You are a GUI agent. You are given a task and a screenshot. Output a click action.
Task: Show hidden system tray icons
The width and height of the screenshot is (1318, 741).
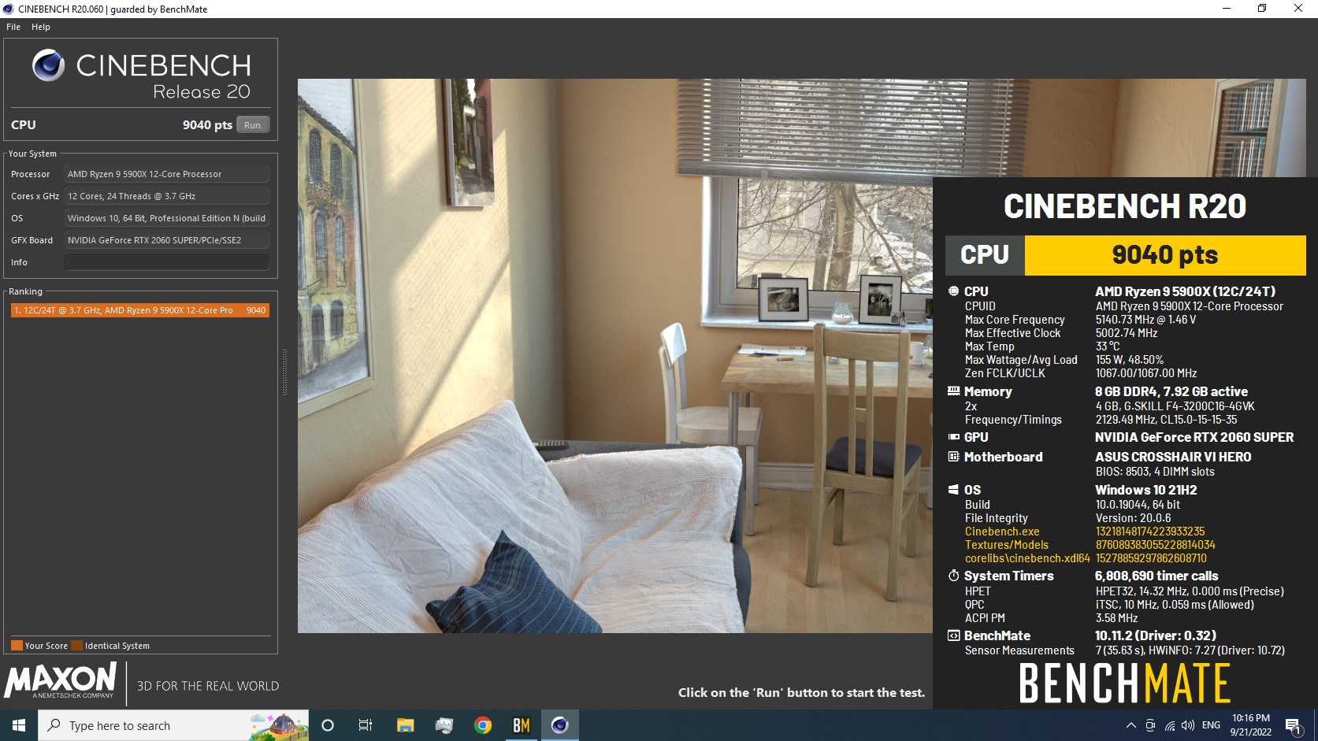point(1131,725)
